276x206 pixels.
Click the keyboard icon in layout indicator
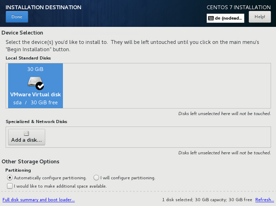pos(211,18)
